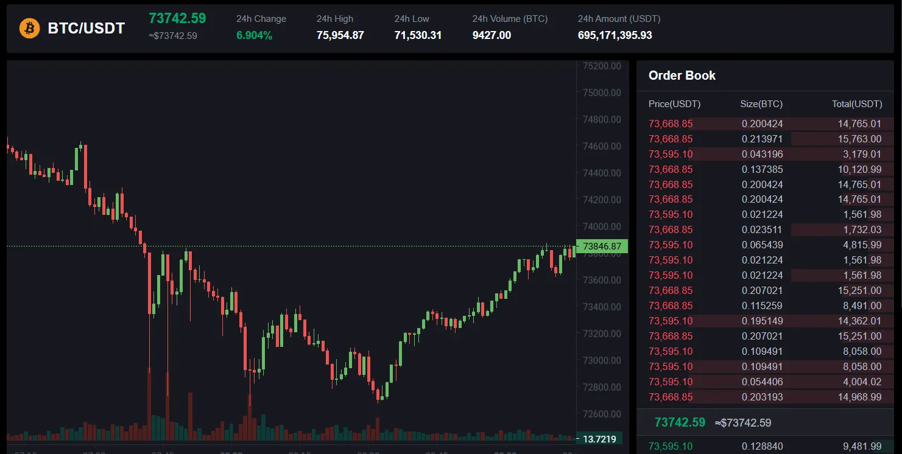Select ask order with size 0.054406

point(765,382)
